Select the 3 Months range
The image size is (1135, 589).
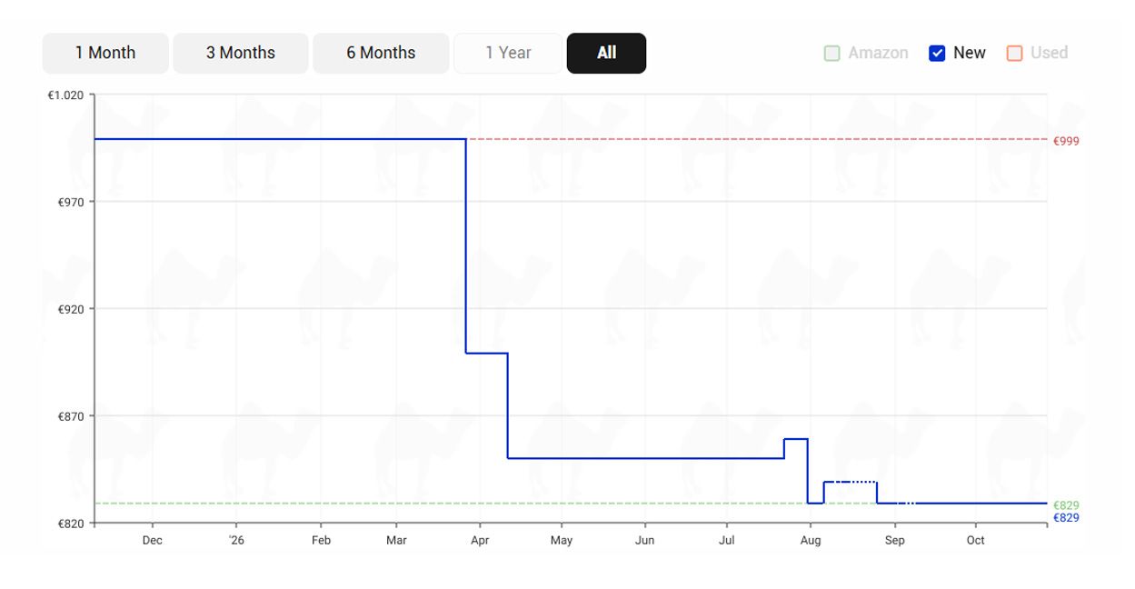click(x=241, y=53)
